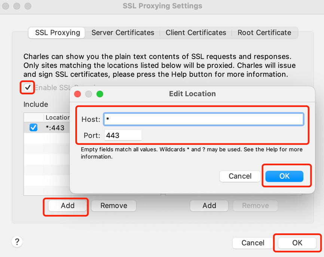324x257 pixels.
Task: Click into the Port field showing 443
Action: (123, 135)
